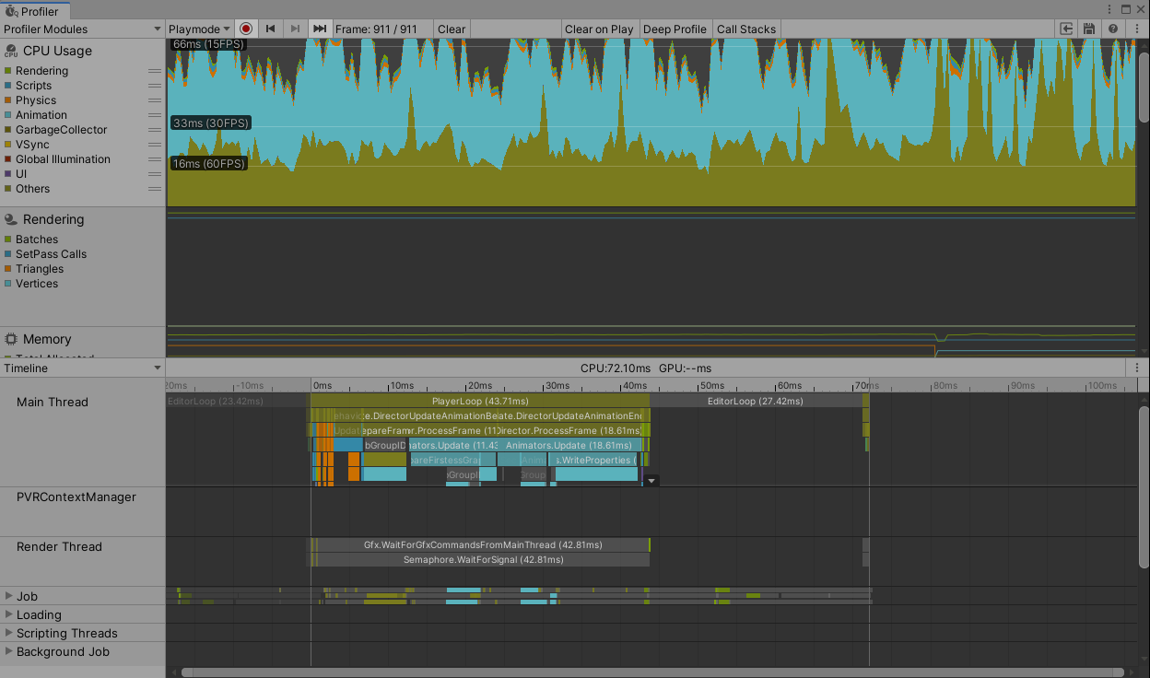Grab the reorder handle next to VSync
Viewport: 1150px width, 678px height.
(155, 145)
